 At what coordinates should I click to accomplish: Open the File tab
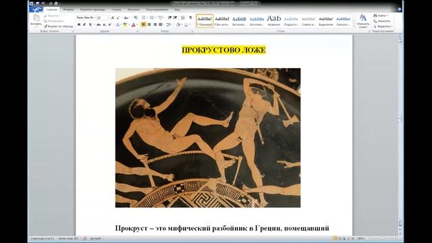pos(36,9)
